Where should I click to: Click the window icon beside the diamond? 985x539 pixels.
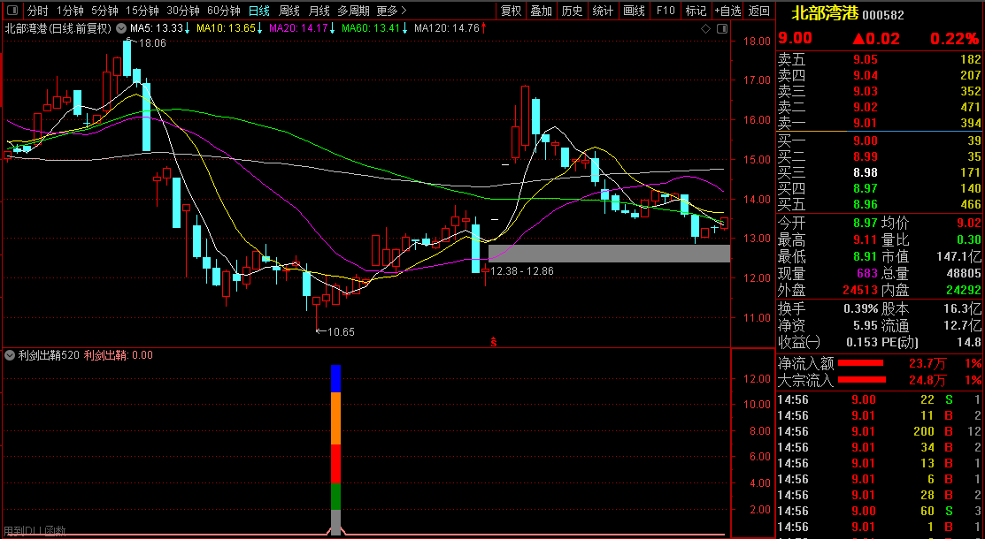pyautogui.click(x=721, y=28)
